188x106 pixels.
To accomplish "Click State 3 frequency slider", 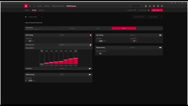I will tap(56, 58).
